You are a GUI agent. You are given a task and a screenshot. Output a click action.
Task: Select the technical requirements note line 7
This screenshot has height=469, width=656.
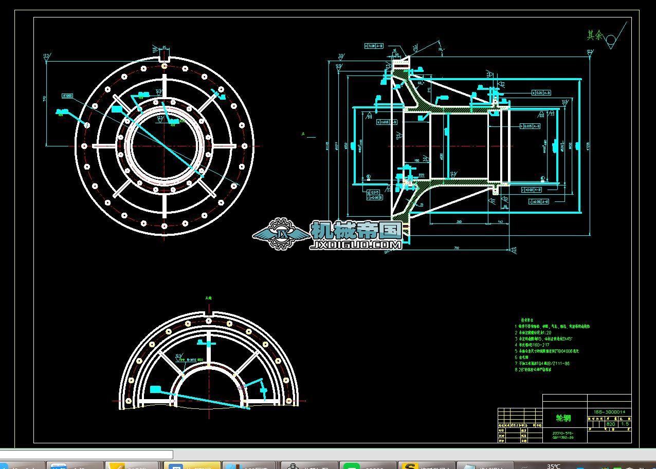(544, 363)
